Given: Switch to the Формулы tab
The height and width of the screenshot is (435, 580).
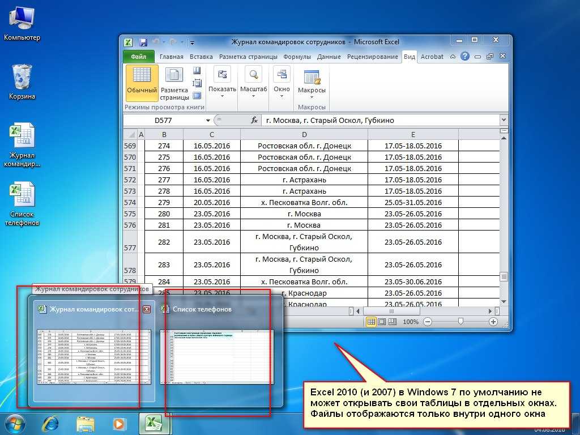Looking at the screenshot, I should 297,57.
